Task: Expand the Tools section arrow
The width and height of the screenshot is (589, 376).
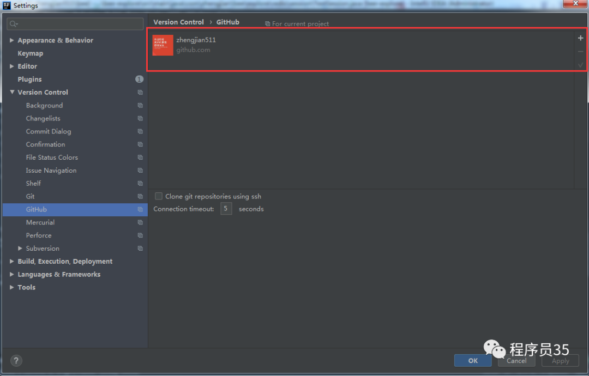Action: pyautogui.click(x=11, y=287)
